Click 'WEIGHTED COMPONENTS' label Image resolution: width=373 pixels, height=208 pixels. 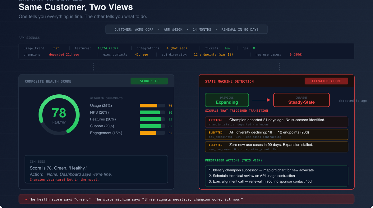(106, 98)
